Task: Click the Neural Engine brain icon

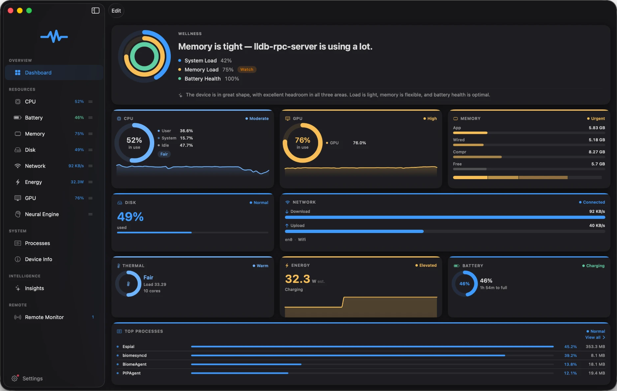Action: point(18,214)
